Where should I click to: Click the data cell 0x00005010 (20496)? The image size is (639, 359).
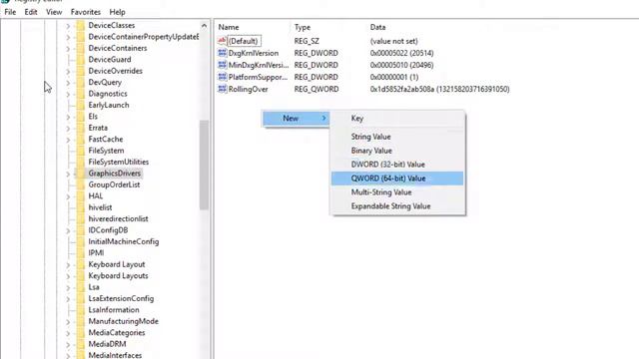pyautogui.click(x=401, y=65)
